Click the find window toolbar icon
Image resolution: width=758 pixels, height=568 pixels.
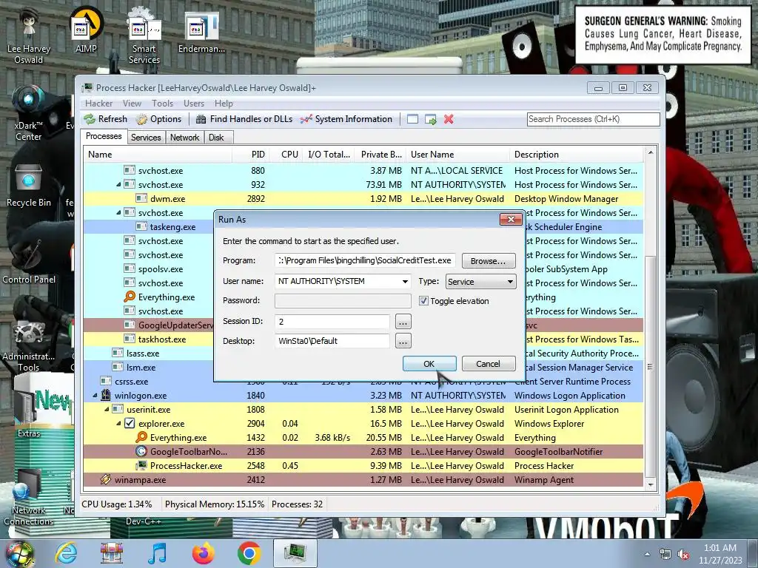click(x=412, y=119)
